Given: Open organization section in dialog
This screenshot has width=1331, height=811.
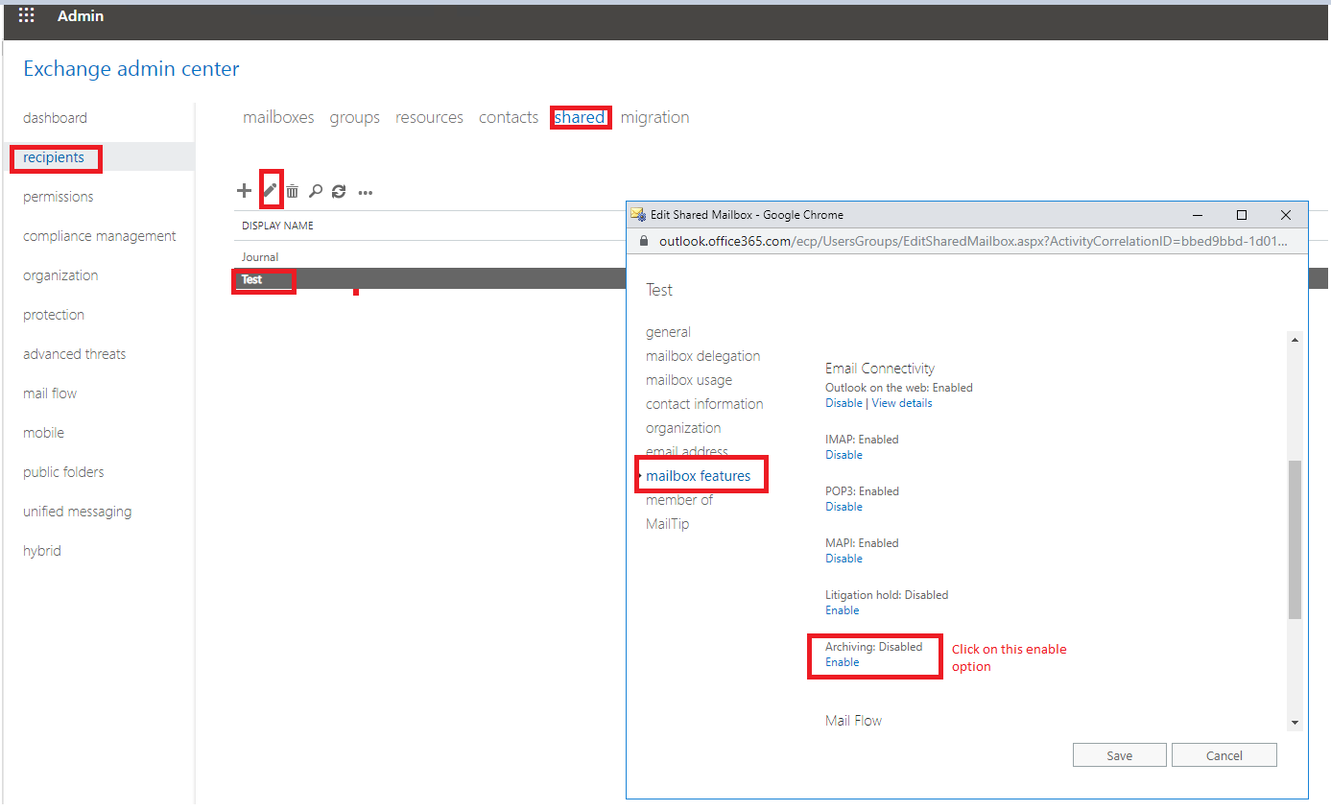Looking at the screenshot, I should click(683, 428).
